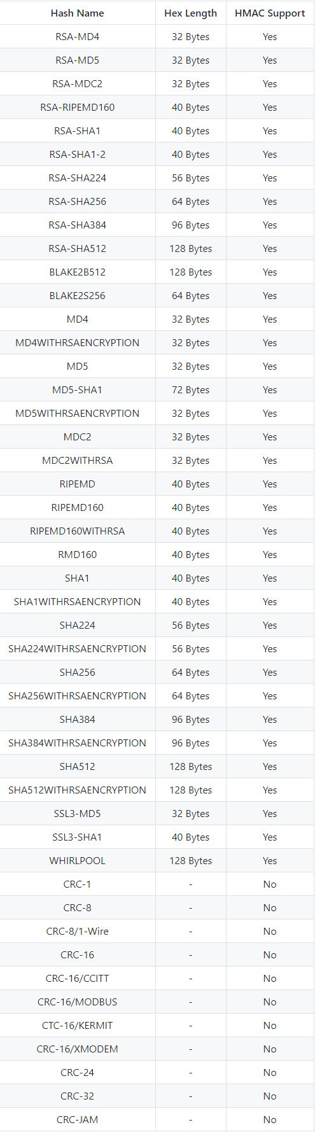The height and width of the screenshot is (1132, 315).
Task: Select the CTC-16/KERMIT cell
Action: click(x=78, y=1025)
